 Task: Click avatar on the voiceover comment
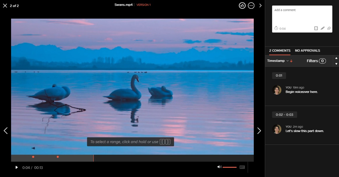(277, 90)
